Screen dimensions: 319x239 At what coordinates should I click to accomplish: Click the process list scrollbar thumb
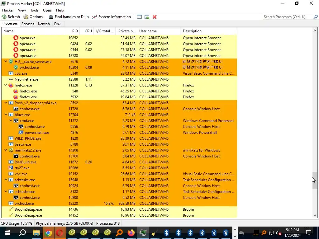[x=315, y=180]
